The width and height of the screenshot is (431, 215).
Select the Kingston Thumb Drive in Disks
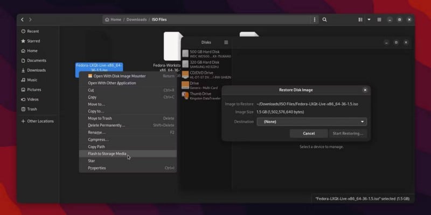pyautogui.click(x=202, y=96)
